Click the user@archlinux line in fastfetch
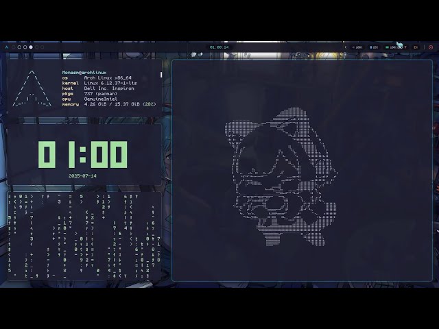Viewport: 439px width, 329px height. (x=84, y=73)
